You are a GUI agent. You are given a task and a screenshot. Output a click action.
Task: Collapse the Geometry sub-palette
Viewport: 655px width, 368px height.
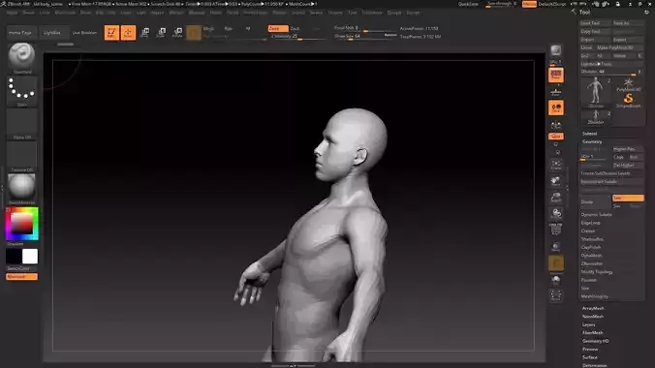tap(592, 141)
